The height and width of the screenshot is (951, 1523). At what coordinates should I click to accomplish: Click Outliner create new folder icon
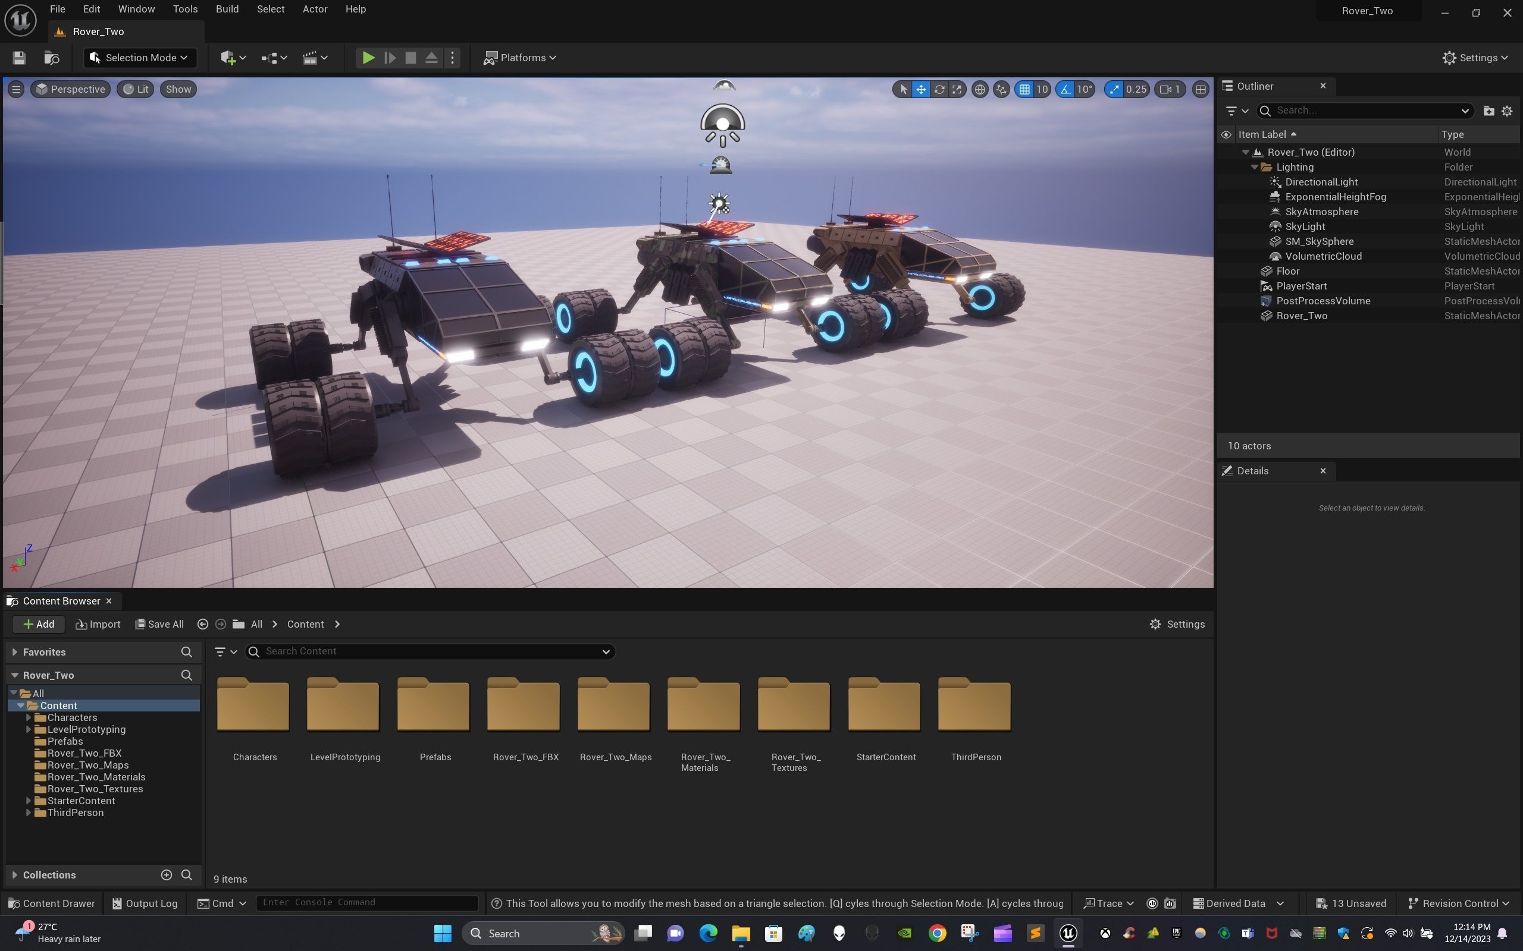pyautogui.click(x=1488, y=111)
